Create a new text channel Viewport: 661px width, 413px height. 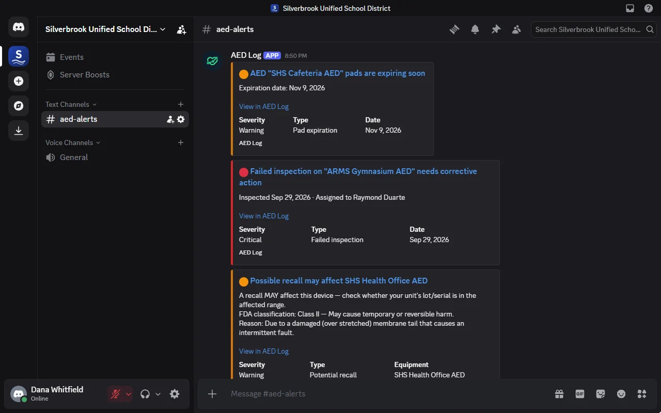181,104
